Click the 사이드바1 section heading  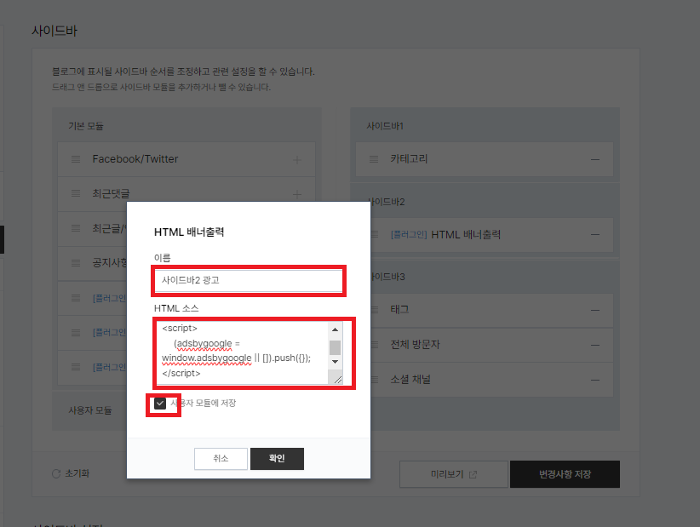385,126
